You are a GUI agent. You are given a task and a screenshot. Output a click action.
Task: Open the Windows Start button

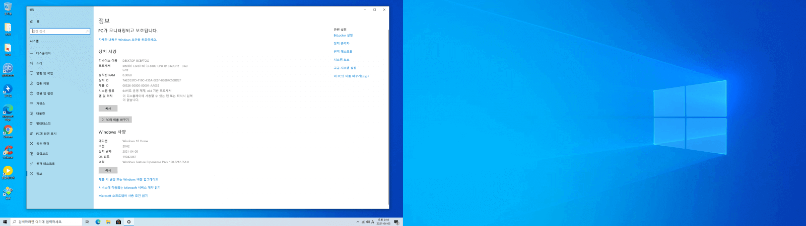(x=5, y=221)
